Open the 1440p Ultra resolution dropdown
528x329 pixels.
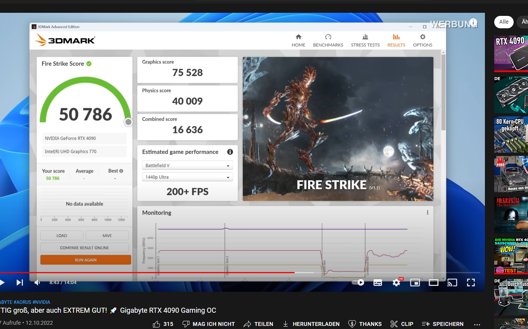tap(187, 177)
